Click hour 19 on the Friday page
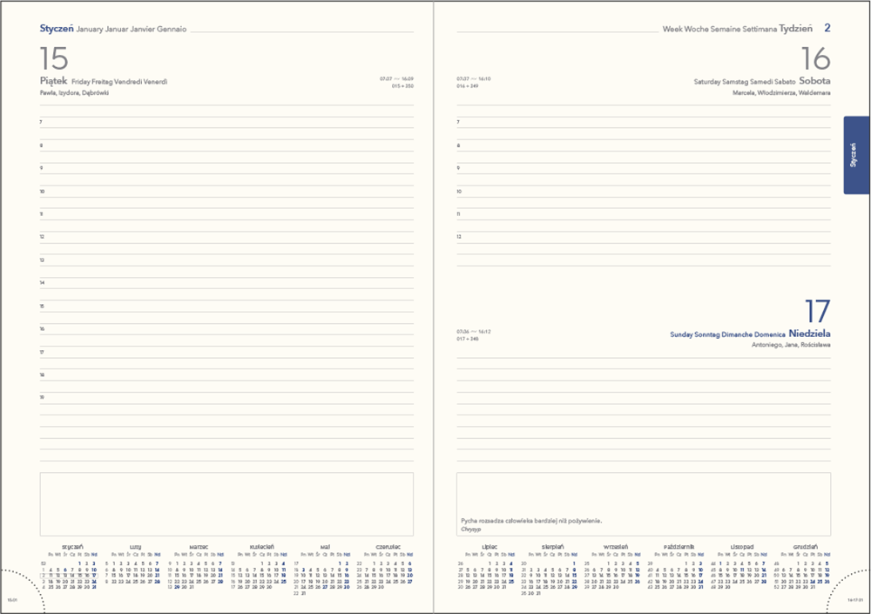The width and height of the screenshot is (871, 614). pos(42,398)
